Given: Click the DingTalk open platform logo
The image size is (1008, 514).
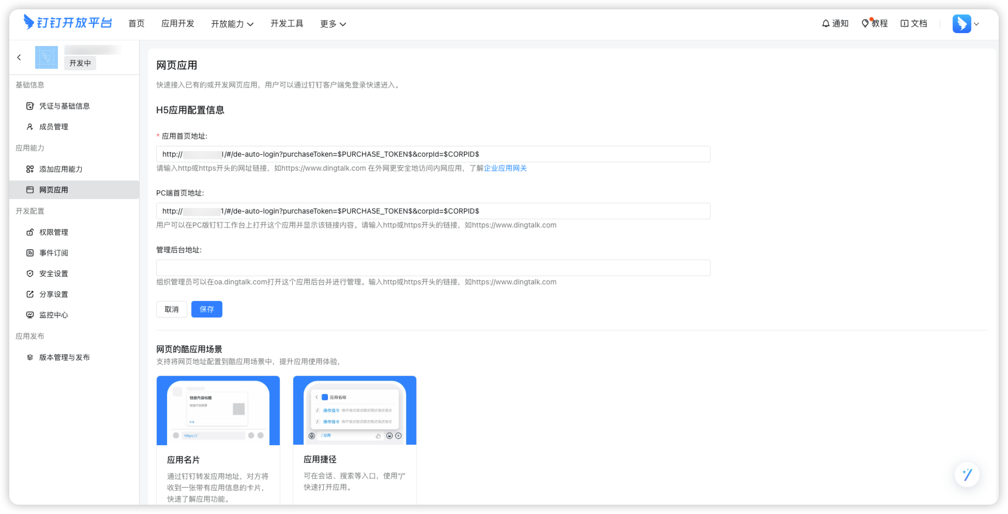Looking at the screenshot, I should [68, 23].
